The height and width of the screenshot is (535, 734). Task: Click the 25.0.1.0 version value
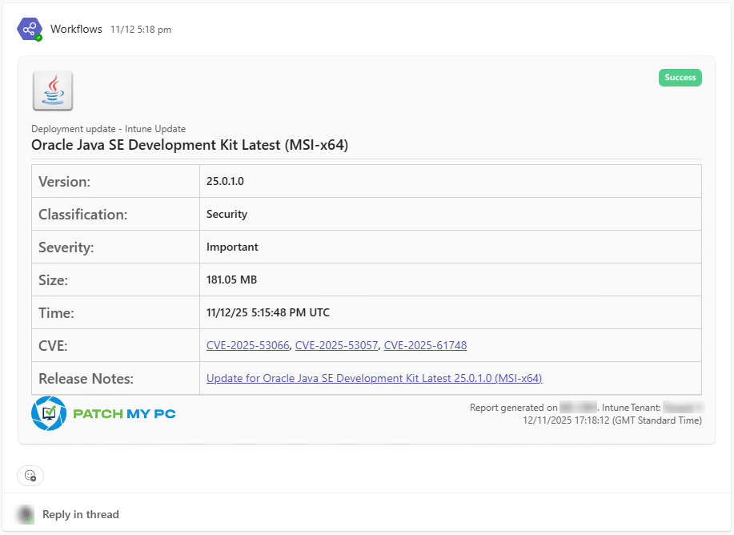pos(225,181)
